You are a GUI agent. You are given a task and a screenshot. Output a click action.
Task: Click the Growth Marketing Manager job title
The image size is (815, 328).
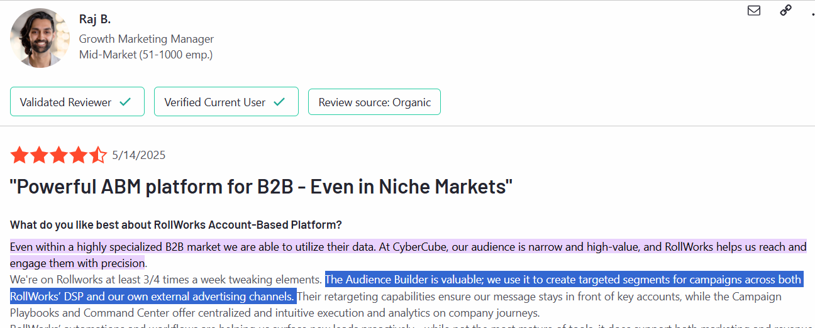click(x=147, y=39)
